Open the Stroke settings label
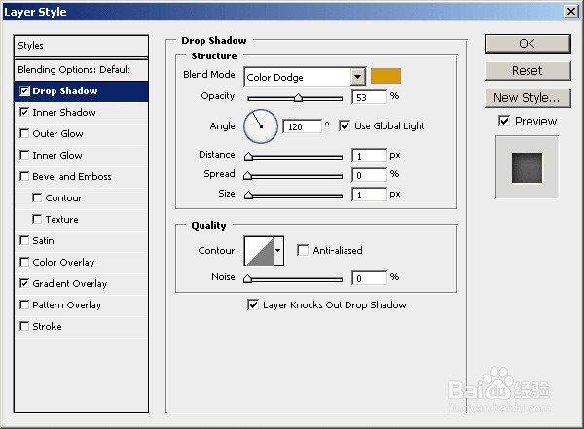Image resolution: width=584 pixels, height=429 pixels. click(x=48, y=326)
